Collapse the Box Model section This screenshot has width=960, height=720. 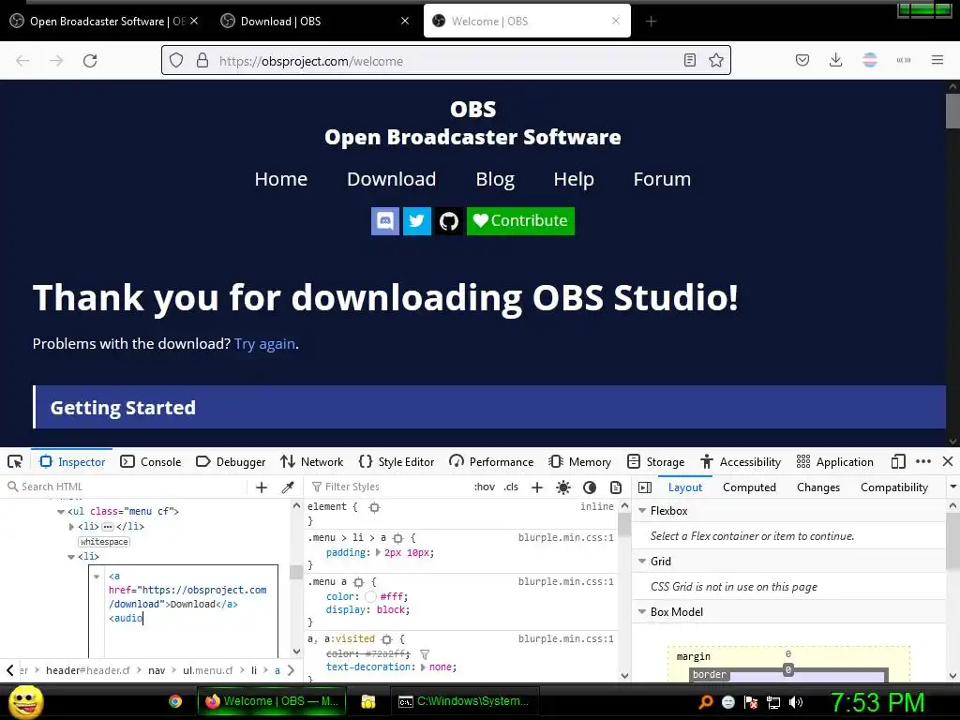pyautogui.click(x=642, y=611)
